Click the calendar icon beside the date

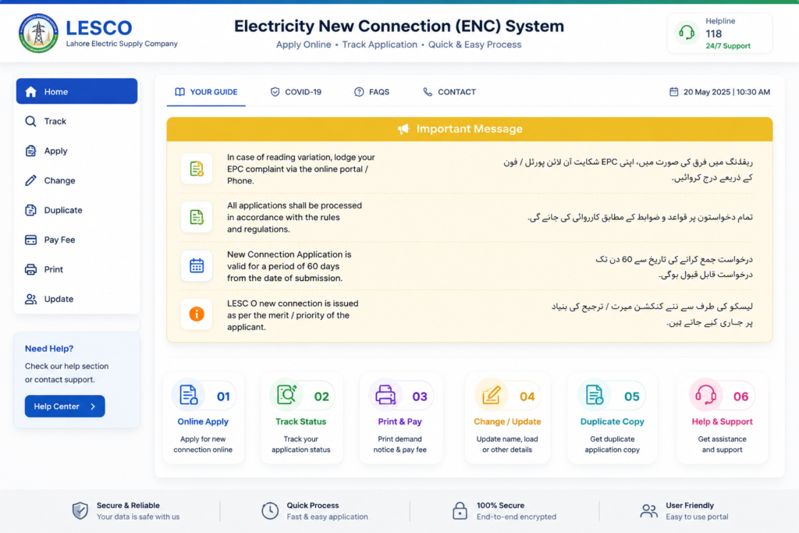pos(673,92)
